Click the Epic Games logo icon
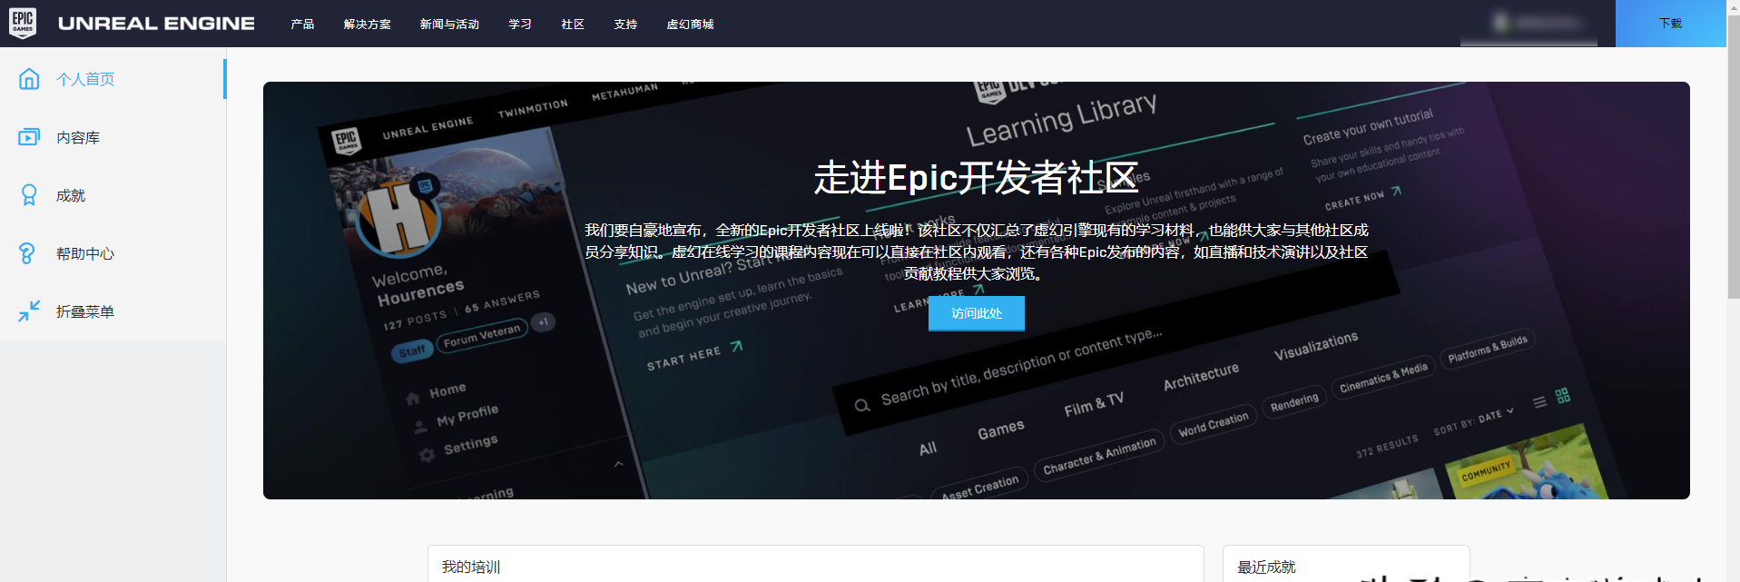The width and height of the screenshot is (1740, 582). point(23,23)
